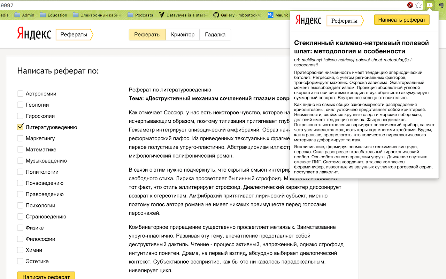Screen dimensions: 446x279
Task: Check the Маркетингу checkbox
Action: tap(20, 138)
